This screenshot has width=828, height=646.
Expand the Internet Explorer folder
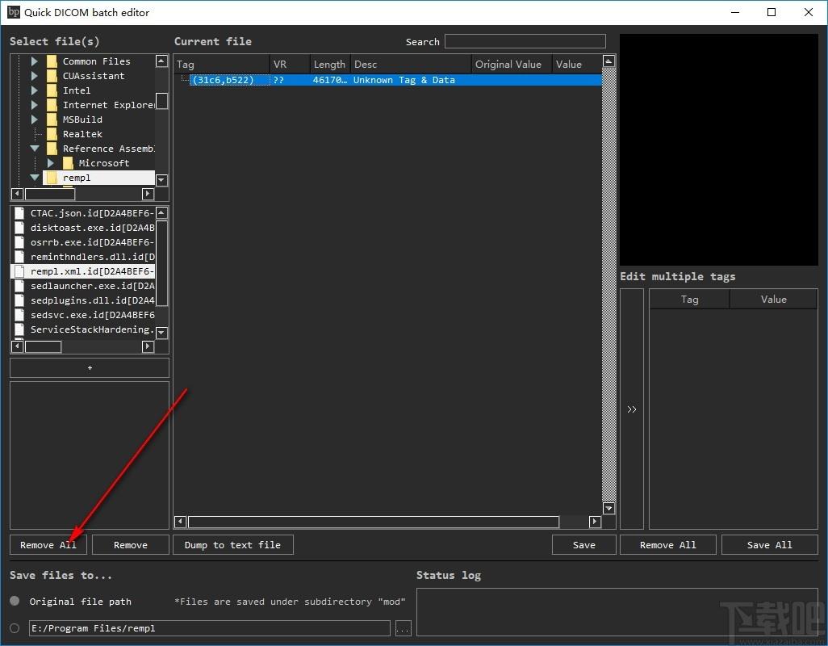[x=35, y=105]
